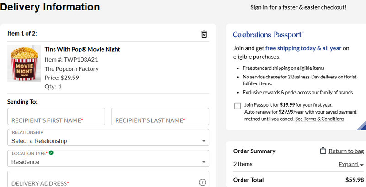Click the green checkmark beside Location Type
366x187 pixels.
51,152
